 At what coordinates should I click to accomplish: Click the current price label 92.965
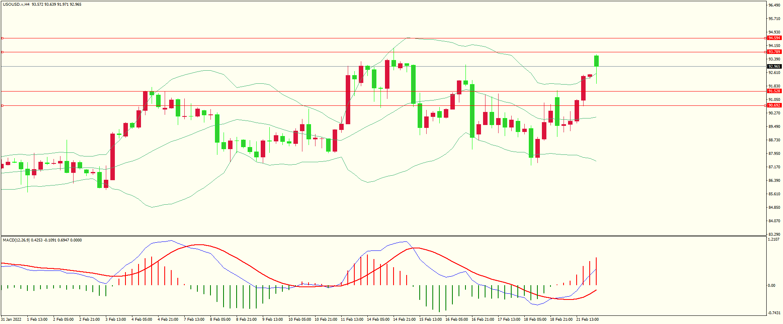click(774, 66)
